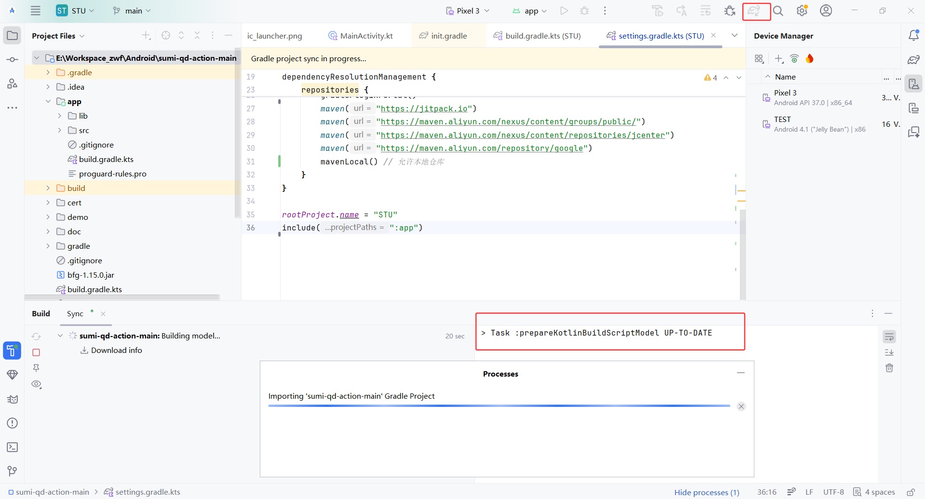Open the main branch dropdown
This screenshot has width=925, height=499.
[x=132, y=11]
